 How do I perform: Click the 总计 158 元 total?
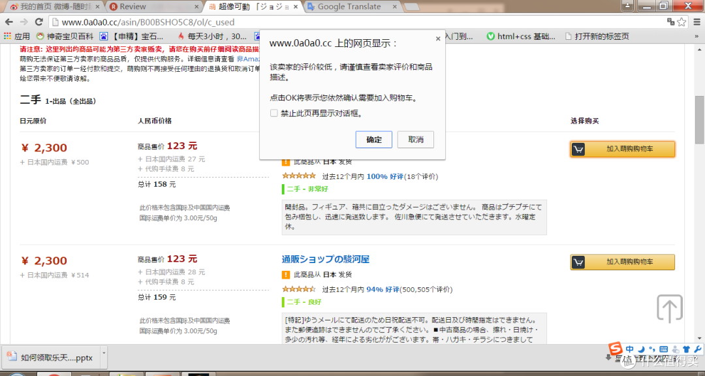point(157,184)
